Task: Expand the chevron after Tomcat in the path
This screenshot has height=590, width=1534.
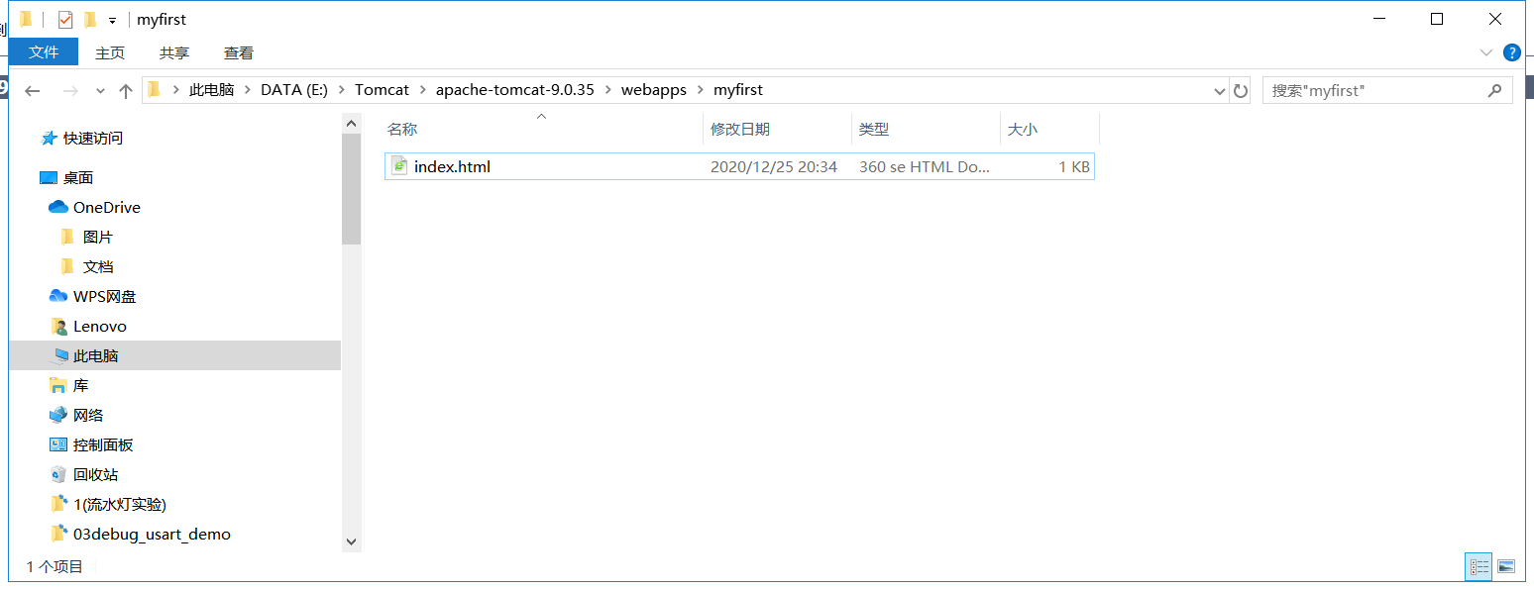Action: 423,90
